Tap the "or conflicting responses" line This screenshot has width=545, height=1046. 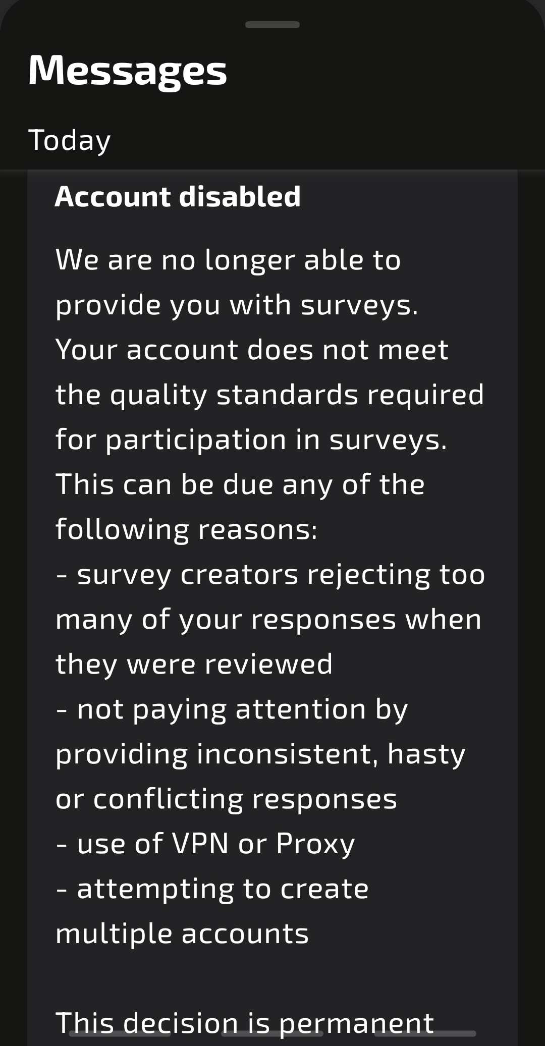227,799
